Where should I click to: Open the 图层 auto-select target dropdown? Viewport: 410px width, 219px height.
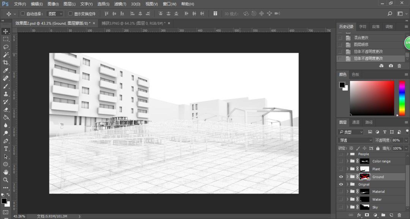click(x=55, y=14)
